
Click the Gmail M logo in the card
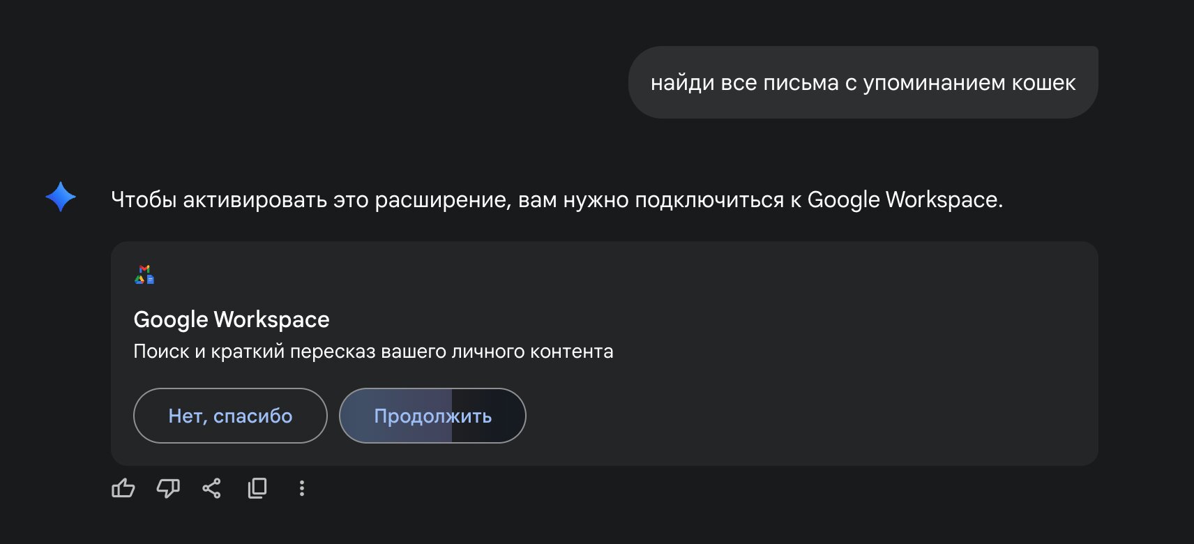tap(144, 269)
